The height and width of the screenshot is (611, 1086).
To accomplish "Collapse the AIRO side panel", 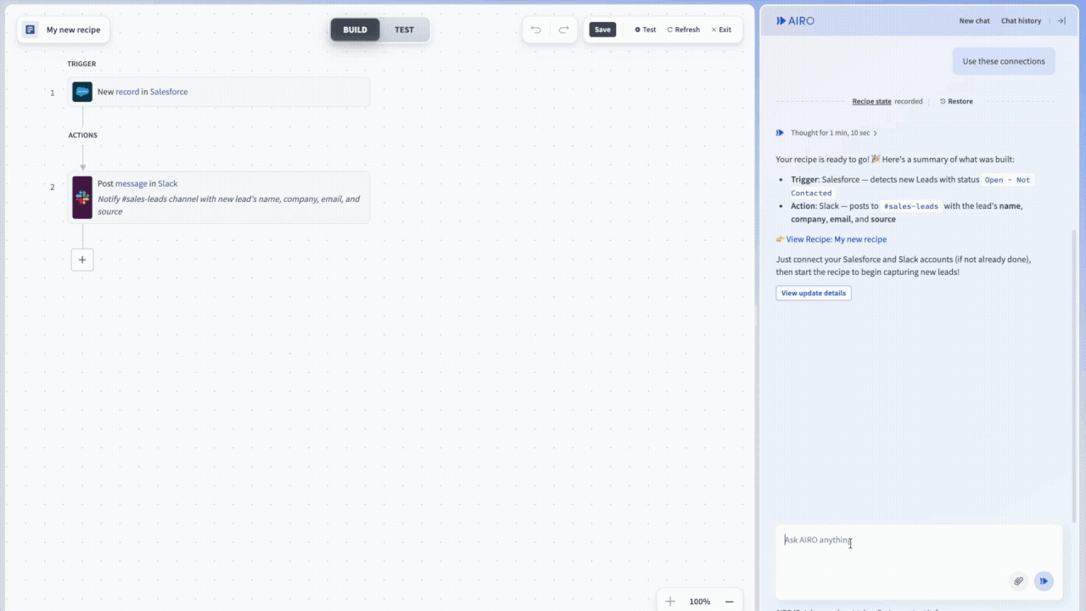I will [x=1061, y=20].
